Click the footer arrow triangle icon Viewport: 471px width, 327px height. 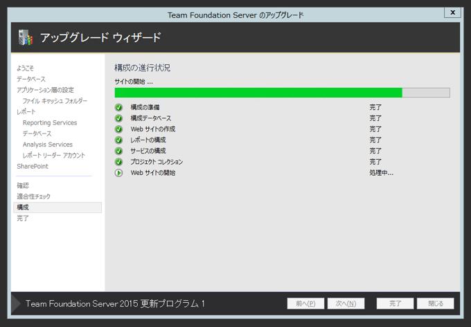(16, 303)
